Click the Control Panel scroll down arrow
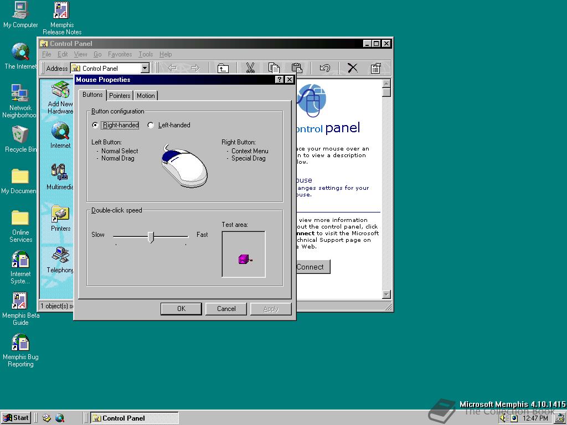This screenshot has width=567, height=425. coord(386,294)
